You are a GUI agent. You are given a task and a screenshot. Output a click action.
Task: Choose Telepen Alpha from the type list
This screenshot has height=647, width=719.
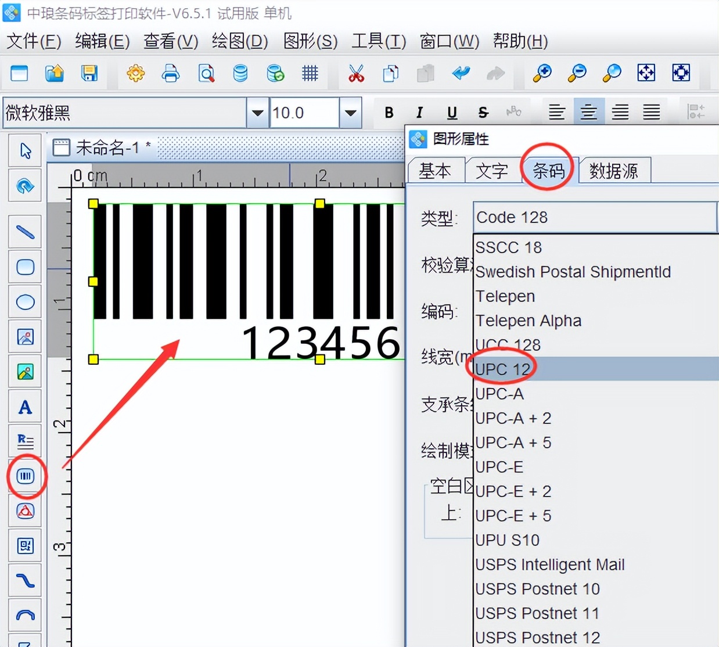tap(596, 321)
